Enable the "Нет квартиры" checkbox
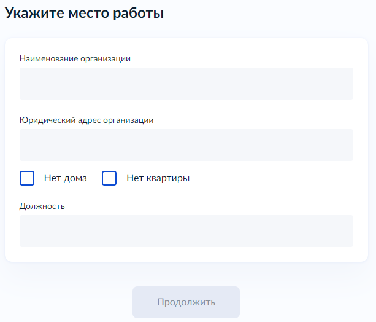Image resolution: width=376 pixels, height=322 pixels. (109, 178)
